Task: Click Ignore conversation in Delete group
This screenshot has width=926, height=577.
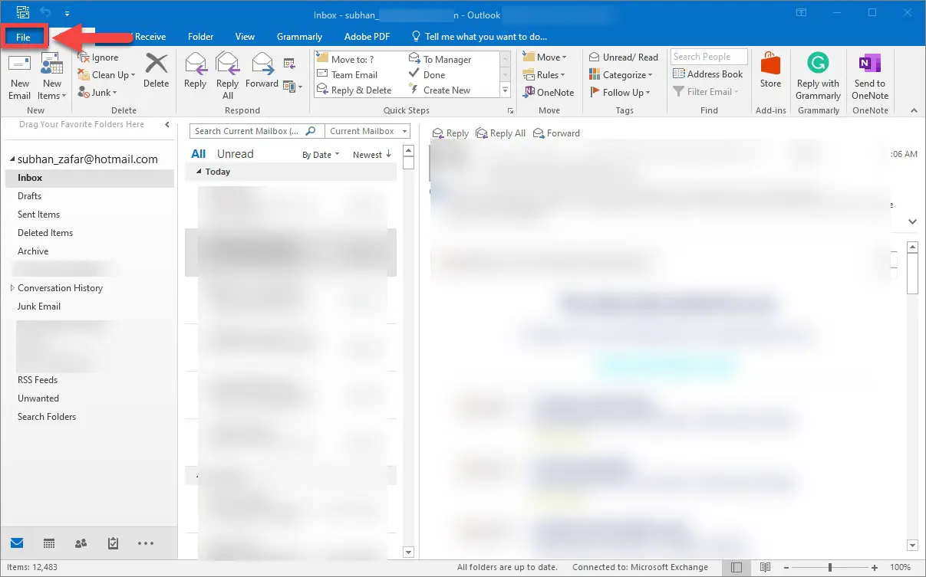Action: click(x=98, y=57)
